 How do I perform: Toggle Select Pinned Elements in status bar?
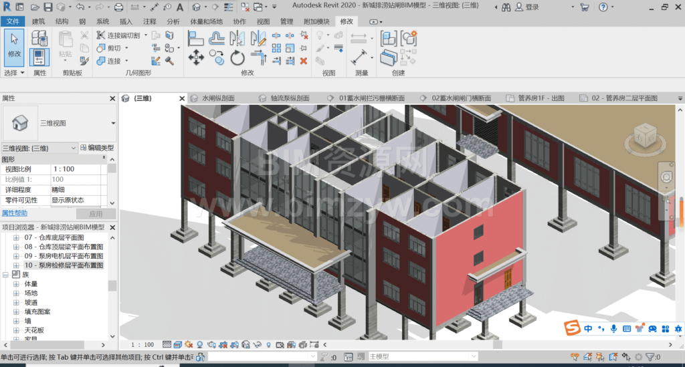click(x=600, y=357)
